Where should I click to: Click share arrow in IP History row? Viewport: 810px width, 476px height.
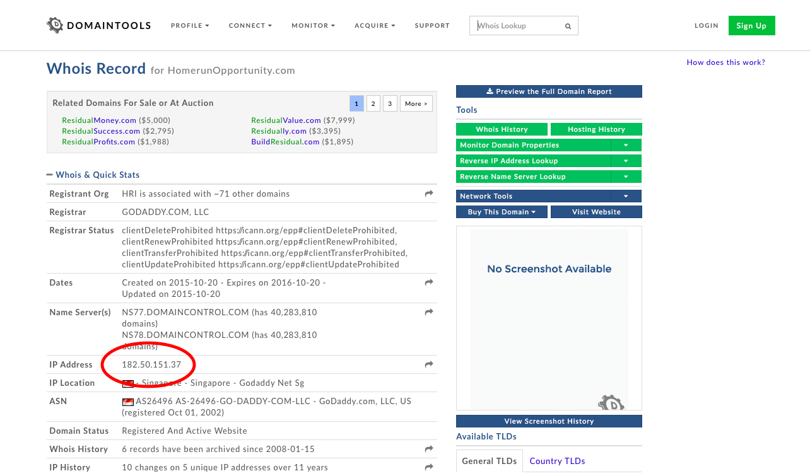point(429,467)
